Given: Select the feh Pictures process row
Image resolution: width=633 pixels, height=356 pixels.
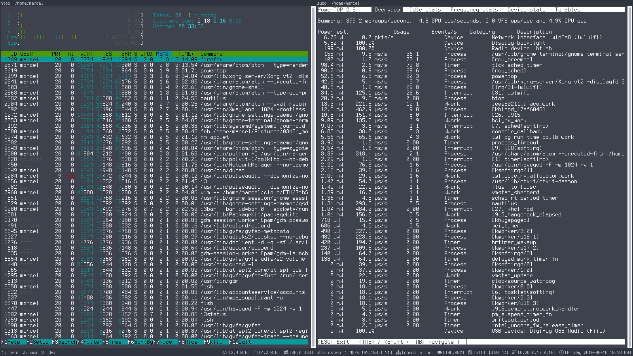Looking at the screenshot, I should click(155, 131).
